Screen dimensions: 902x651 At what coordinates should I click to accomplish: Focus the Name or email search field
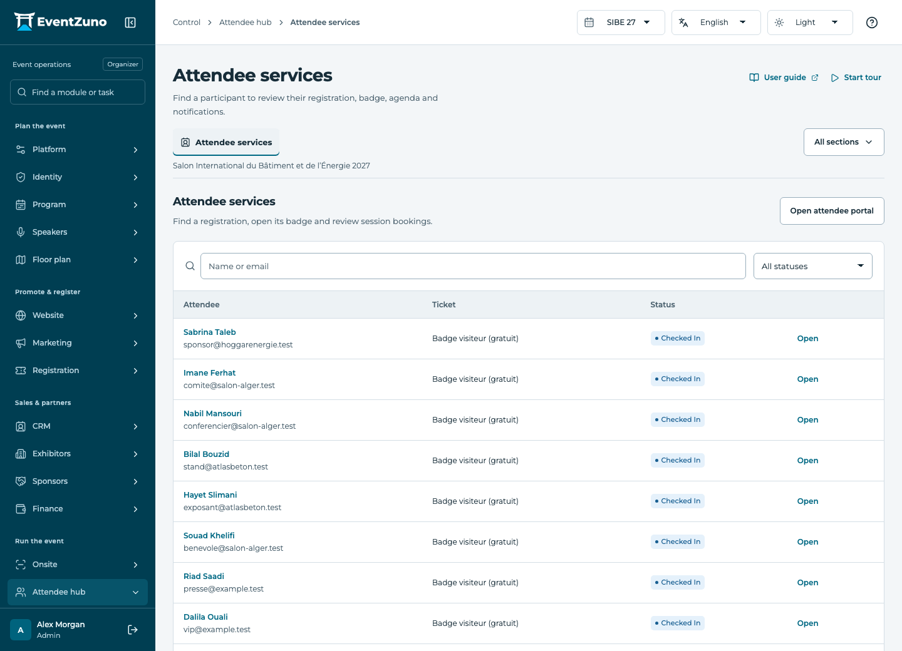473,266
